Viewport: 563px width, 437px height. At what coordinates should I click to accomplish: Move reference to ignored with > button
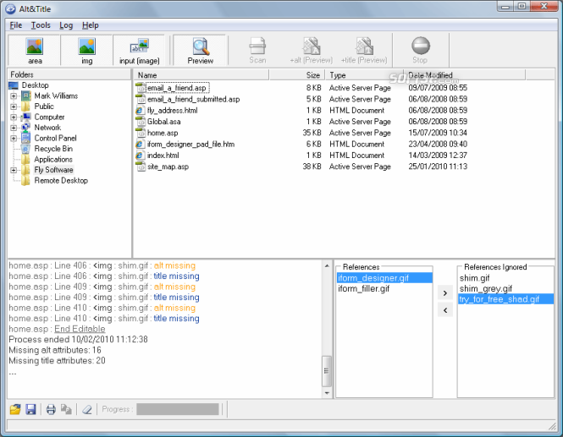tap(445, 293)
